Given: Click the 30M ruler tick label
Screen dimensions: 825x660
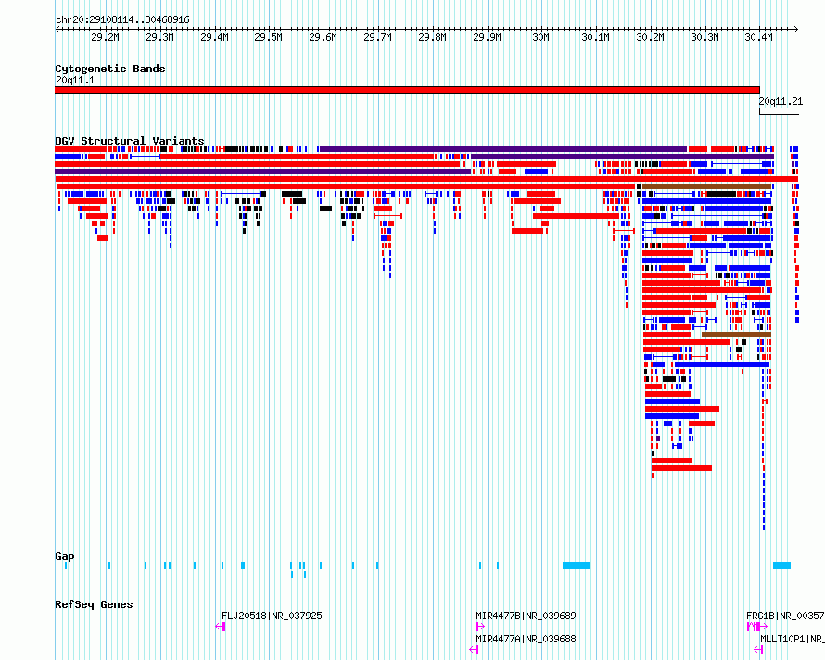Looking at the screenshot, I should click(x=540, y=37).
